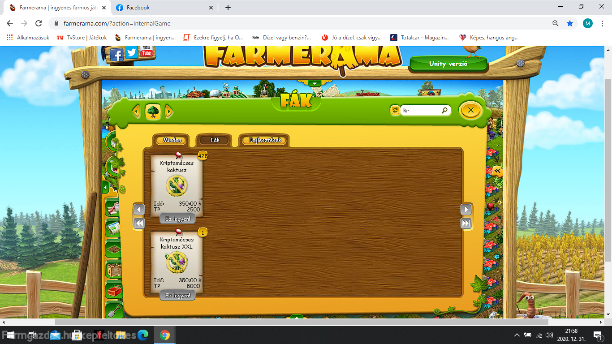Switch to the Fejlesztések tab
Viewport: 612px width, 344px height.
(x=265, y=140)
